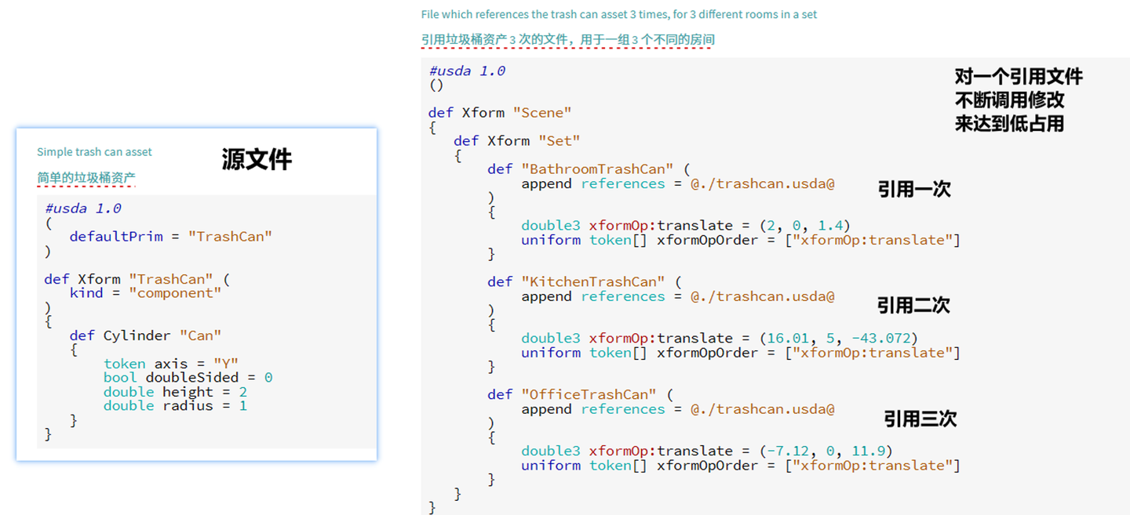Screen dimensions: 1130x515
Task: Select the xformOpOrder line under the OfficeTrashCan translate
Action: [x=741, y=466]
